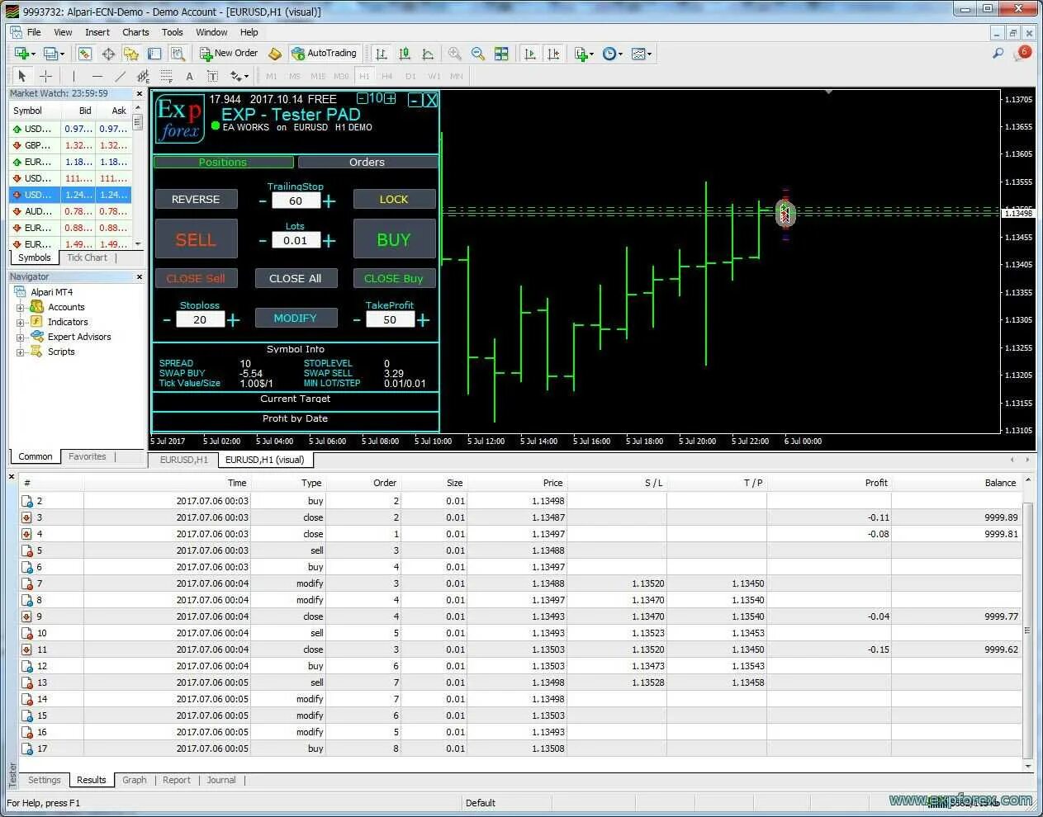
Task: Click CLOSE All on the Tester PAD
Action: 296,278
